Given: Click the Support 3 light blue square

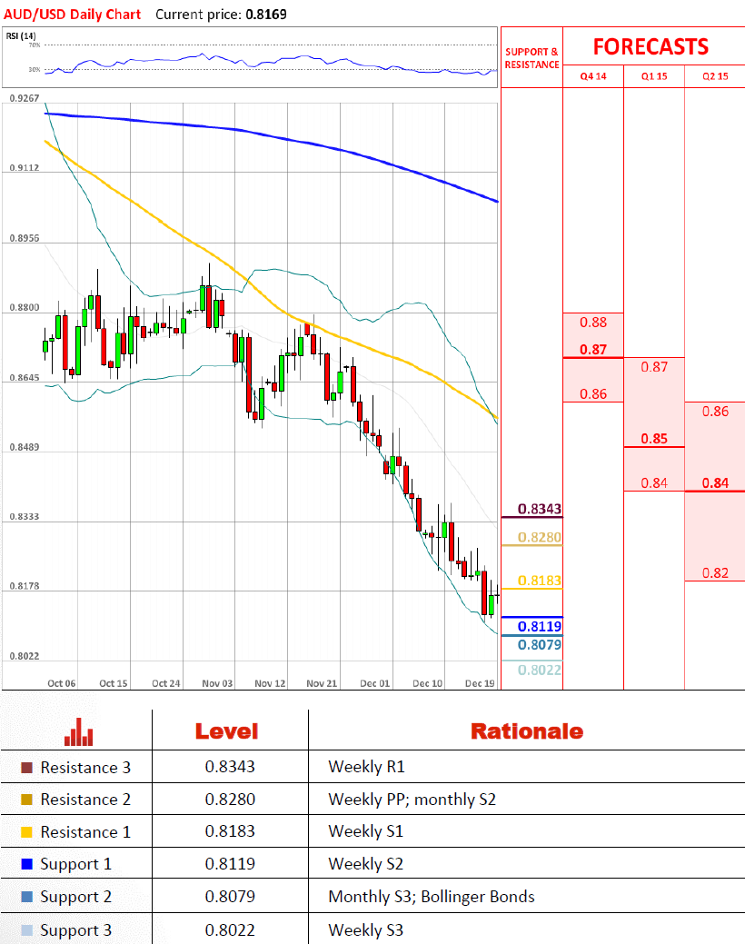Looking at the screenshot, I should pos(26,930).
